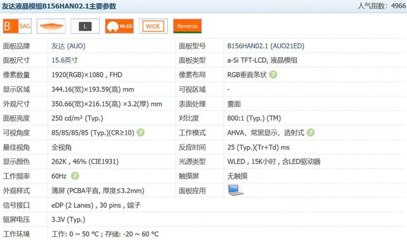Click the 无触摸 touchscreen value
Viewport: 407px width, 240px height.
237,177
